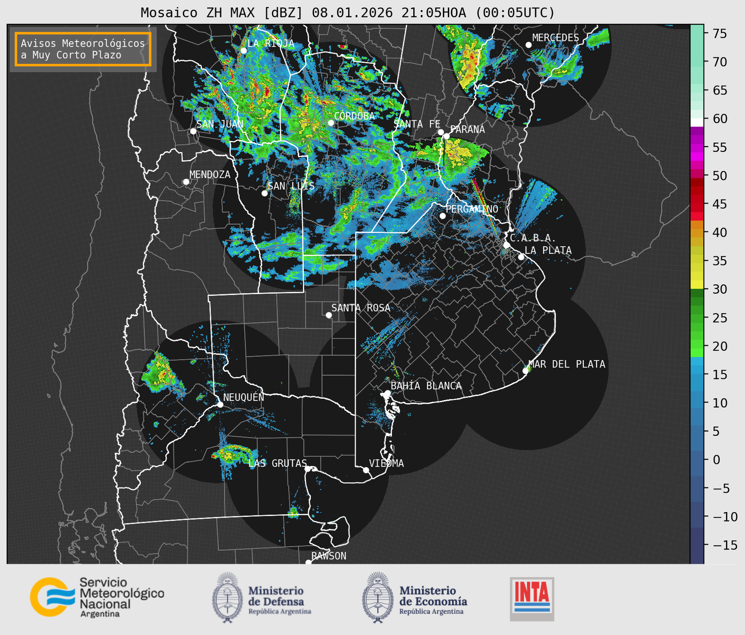
Task: Click the SANTA ROSA map label
Action: [361, 308]
